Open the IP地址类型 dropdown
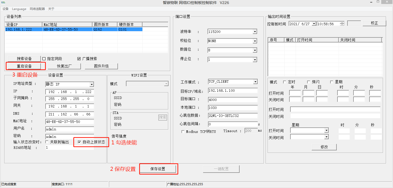Image resolution: width=393 pixels, height=188 pixels. 92,84
